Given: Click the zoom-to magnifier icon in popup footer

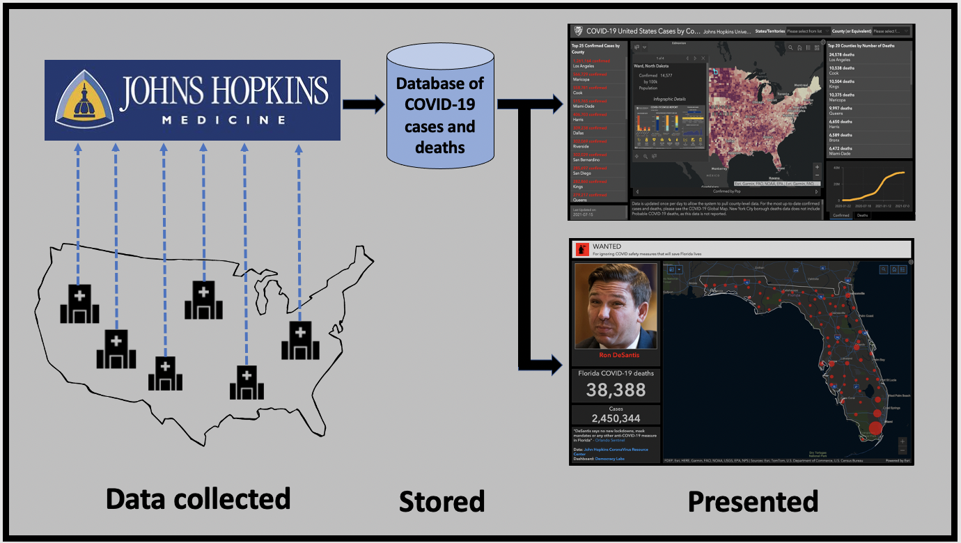Looking at the screenshot, I should pyautogui.click(x=646, y=157).
